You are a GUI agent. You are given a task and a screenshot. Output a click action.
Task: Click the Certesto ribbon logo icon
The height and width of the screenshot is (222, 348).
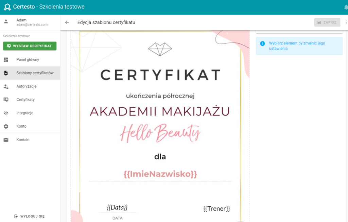[7, 7]
